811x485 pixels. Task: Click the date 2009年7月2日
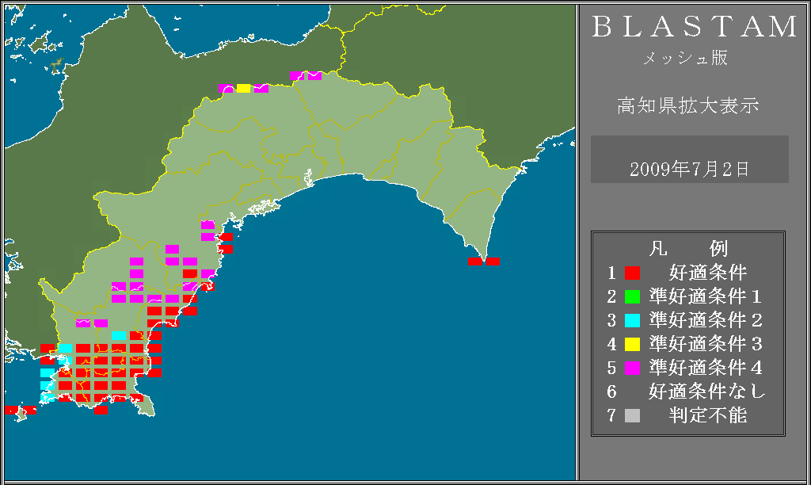tap(690, 170)
